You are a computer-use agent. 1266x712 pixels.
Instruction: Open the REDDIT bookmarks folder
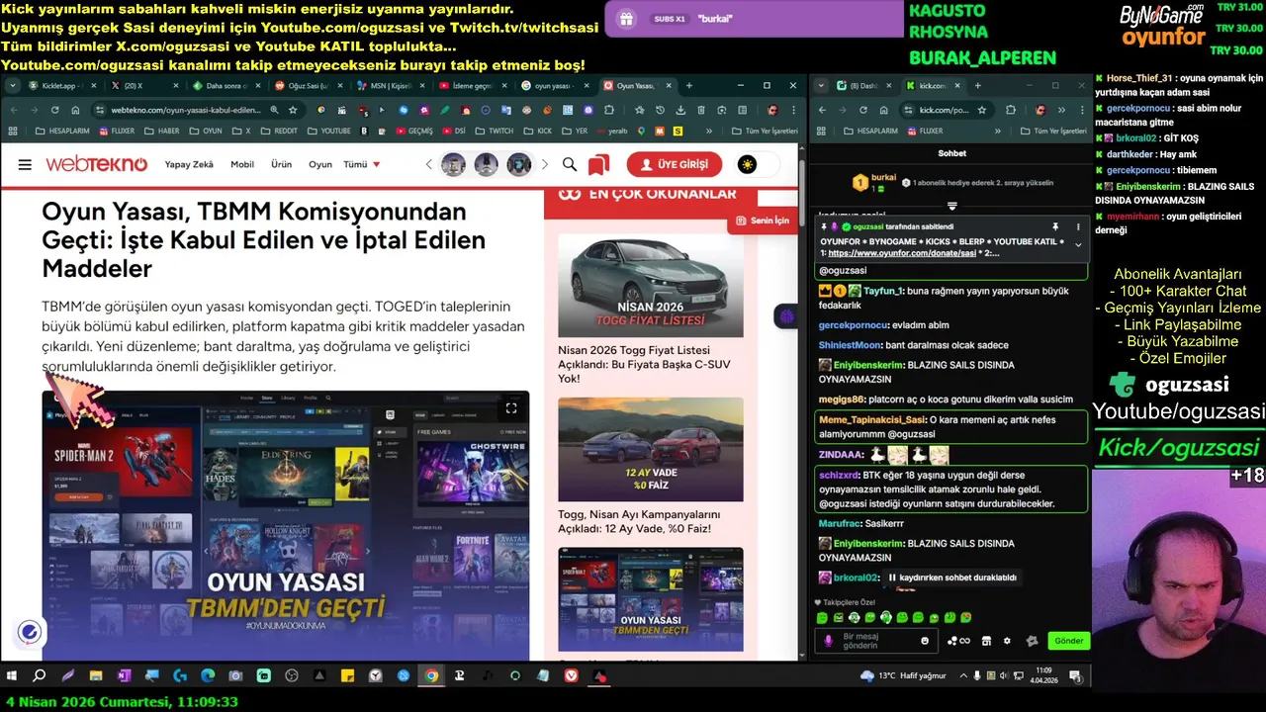[x=279, y=131]
